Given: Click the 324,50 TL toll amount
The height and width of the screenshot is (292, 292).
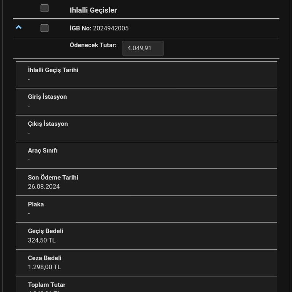Looking at the screenshot, I should pos(42,240).
